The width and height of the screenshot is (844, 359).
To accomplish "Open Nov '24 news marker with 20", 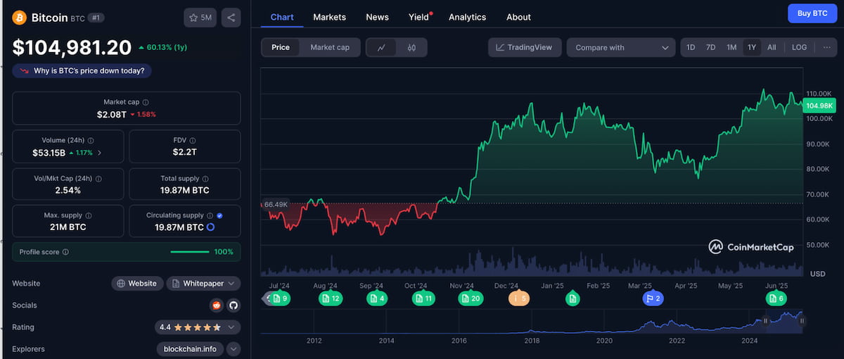I will [471, 298].
